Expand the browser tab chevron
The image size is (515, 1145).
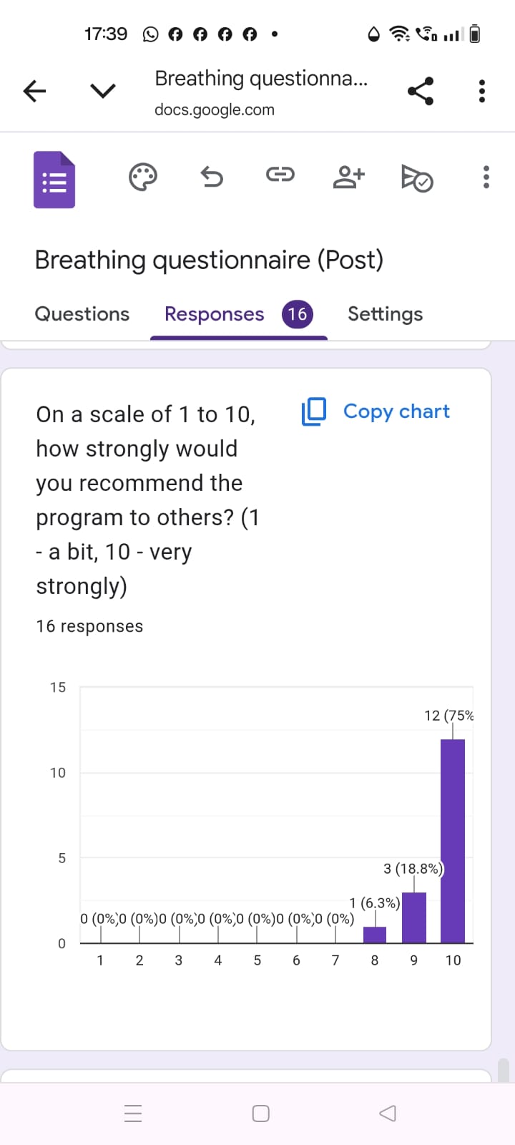(103, 91)
